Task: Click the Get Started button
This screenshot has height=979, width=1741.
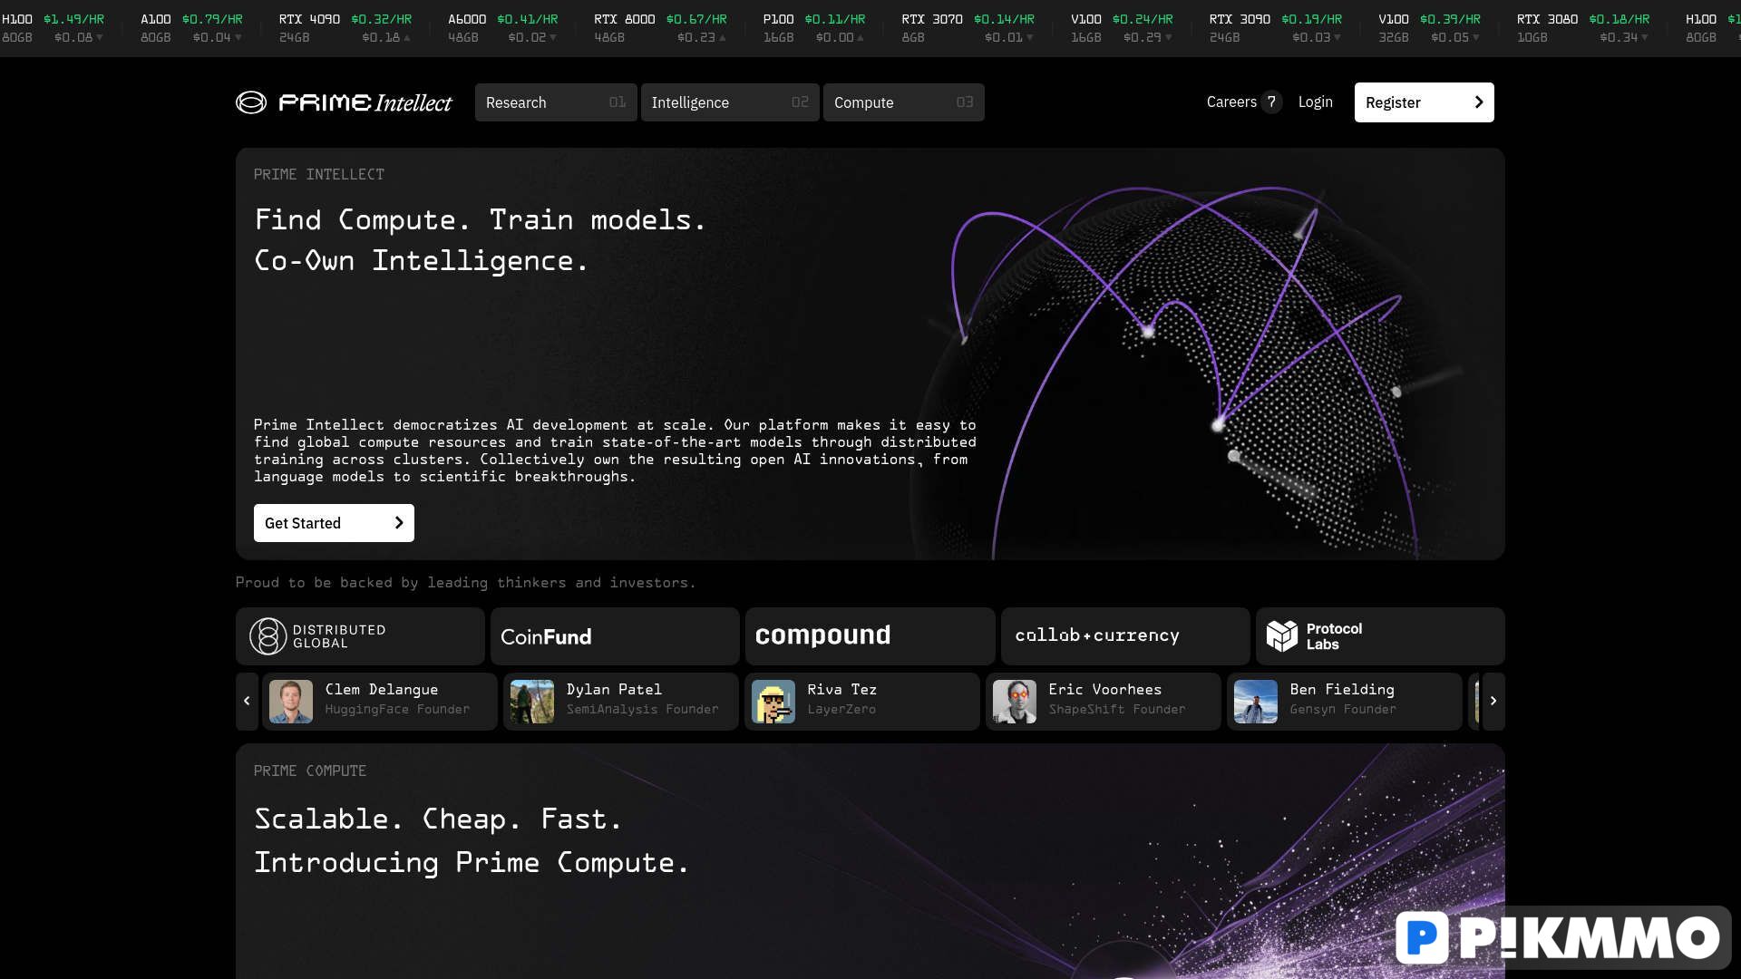Action: coord(334,523)
